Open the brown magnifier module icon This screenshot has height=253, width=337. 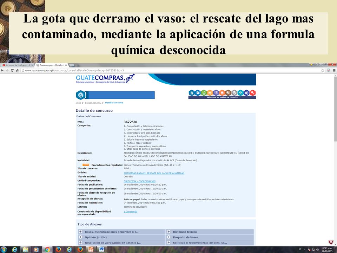click(x=228, y=93)
